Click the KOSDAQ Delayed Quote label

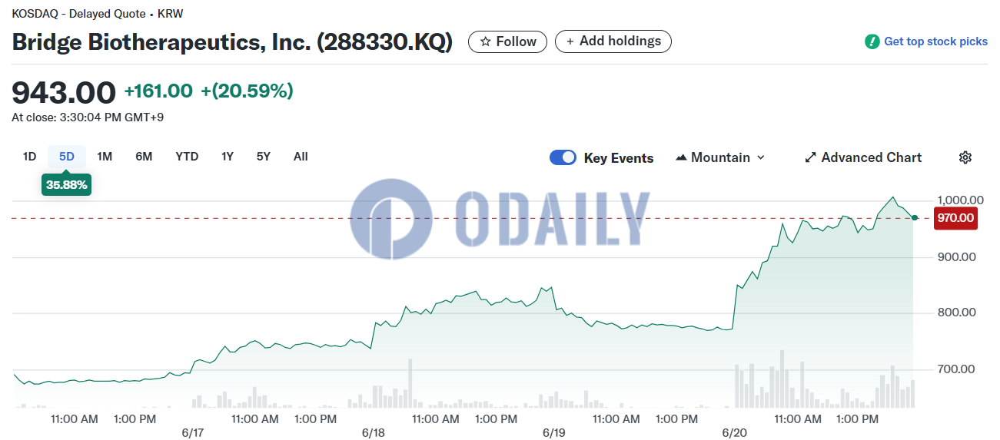[x=98, y=14]
